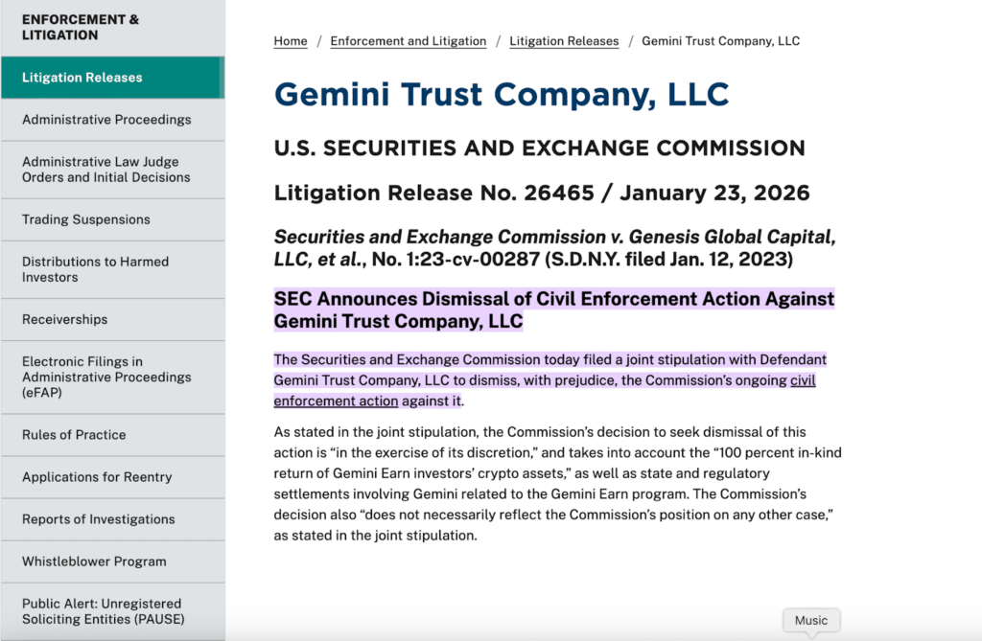Open the Trading Suspensions section
The width and height of the screenshot is (982, 641).
click(x=87, y=219)
